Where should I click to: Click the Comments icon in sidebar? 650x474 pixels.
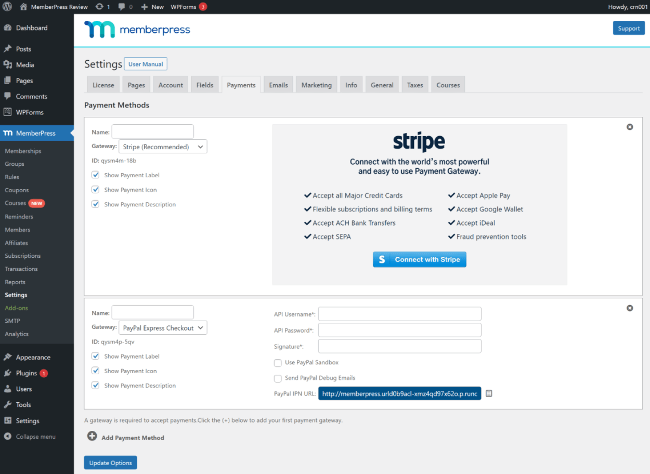tap(8, 96)
